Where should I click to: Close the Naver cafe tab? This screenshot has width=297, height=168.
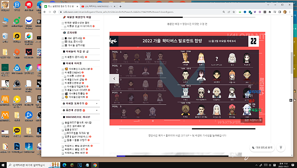coord(77,6)
